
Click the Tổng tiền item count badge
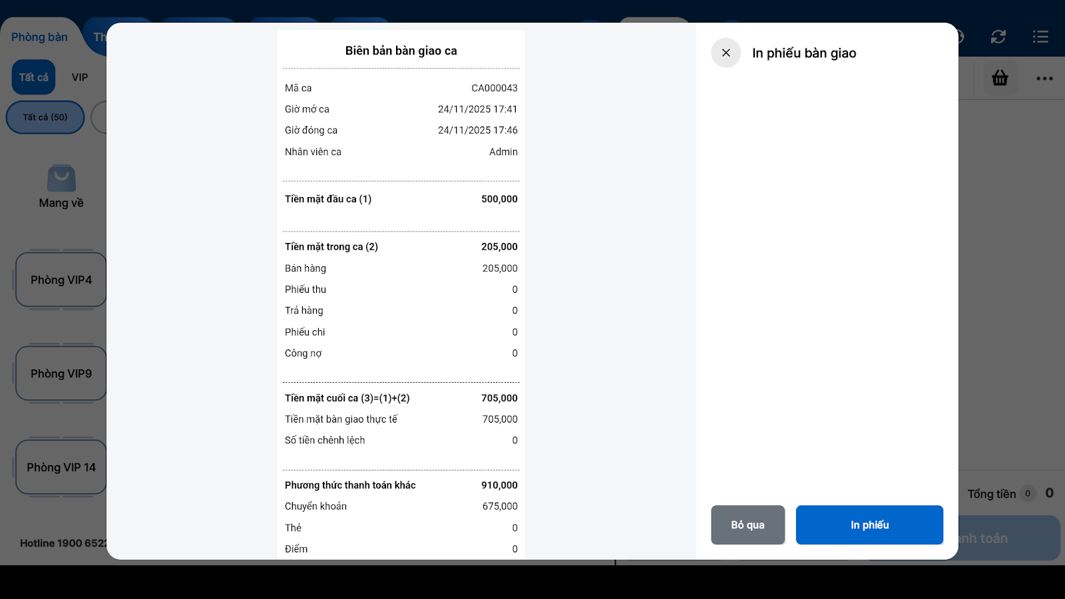tap(1028, 493)
